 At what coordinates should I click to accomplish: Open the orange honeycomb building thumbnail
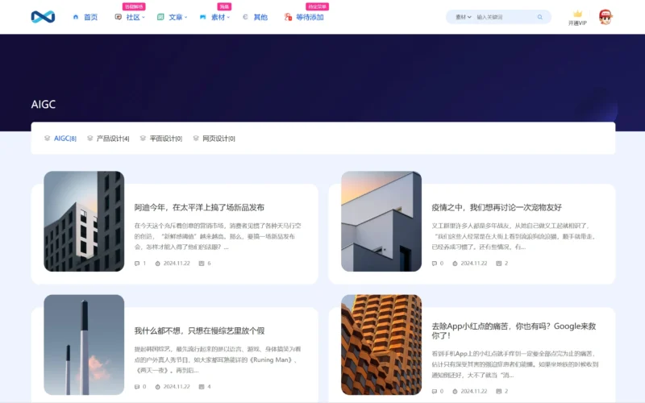point(381,344)
